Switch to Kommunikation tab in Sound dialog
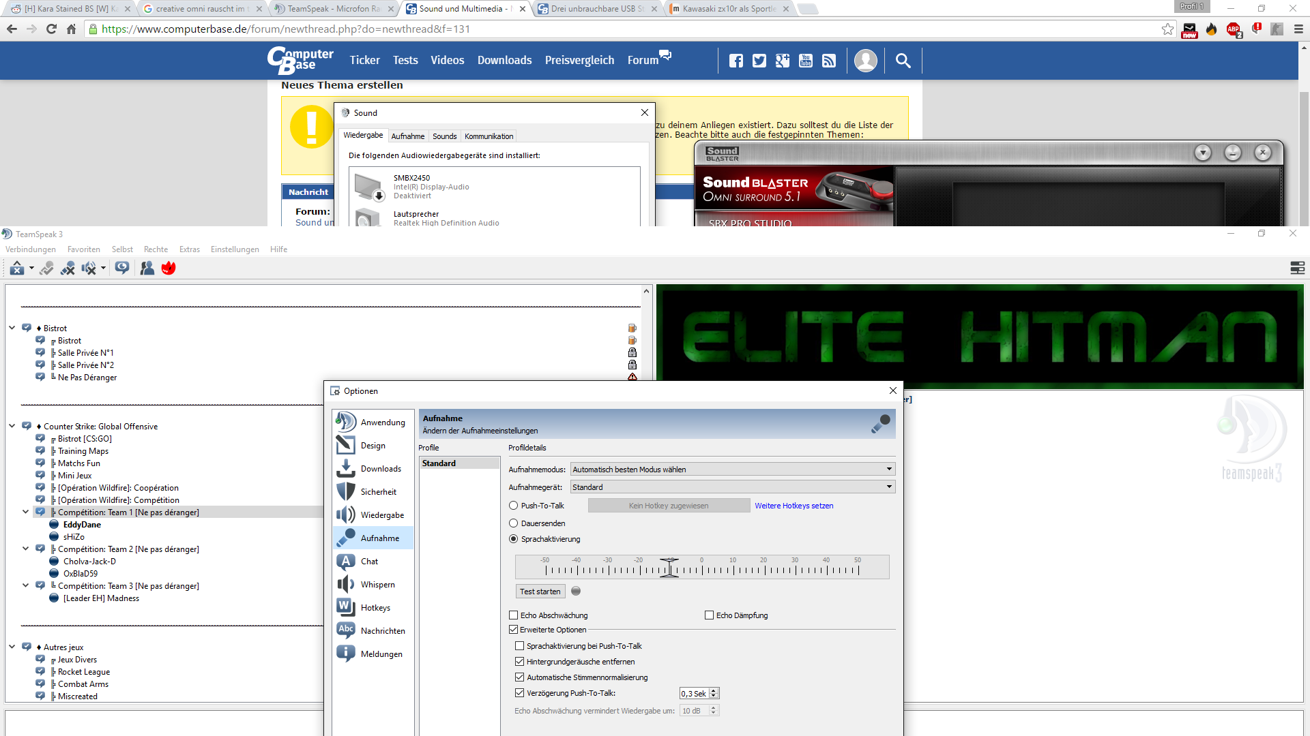The height and width of the screenshot is (736, 1310). (489, 136)
